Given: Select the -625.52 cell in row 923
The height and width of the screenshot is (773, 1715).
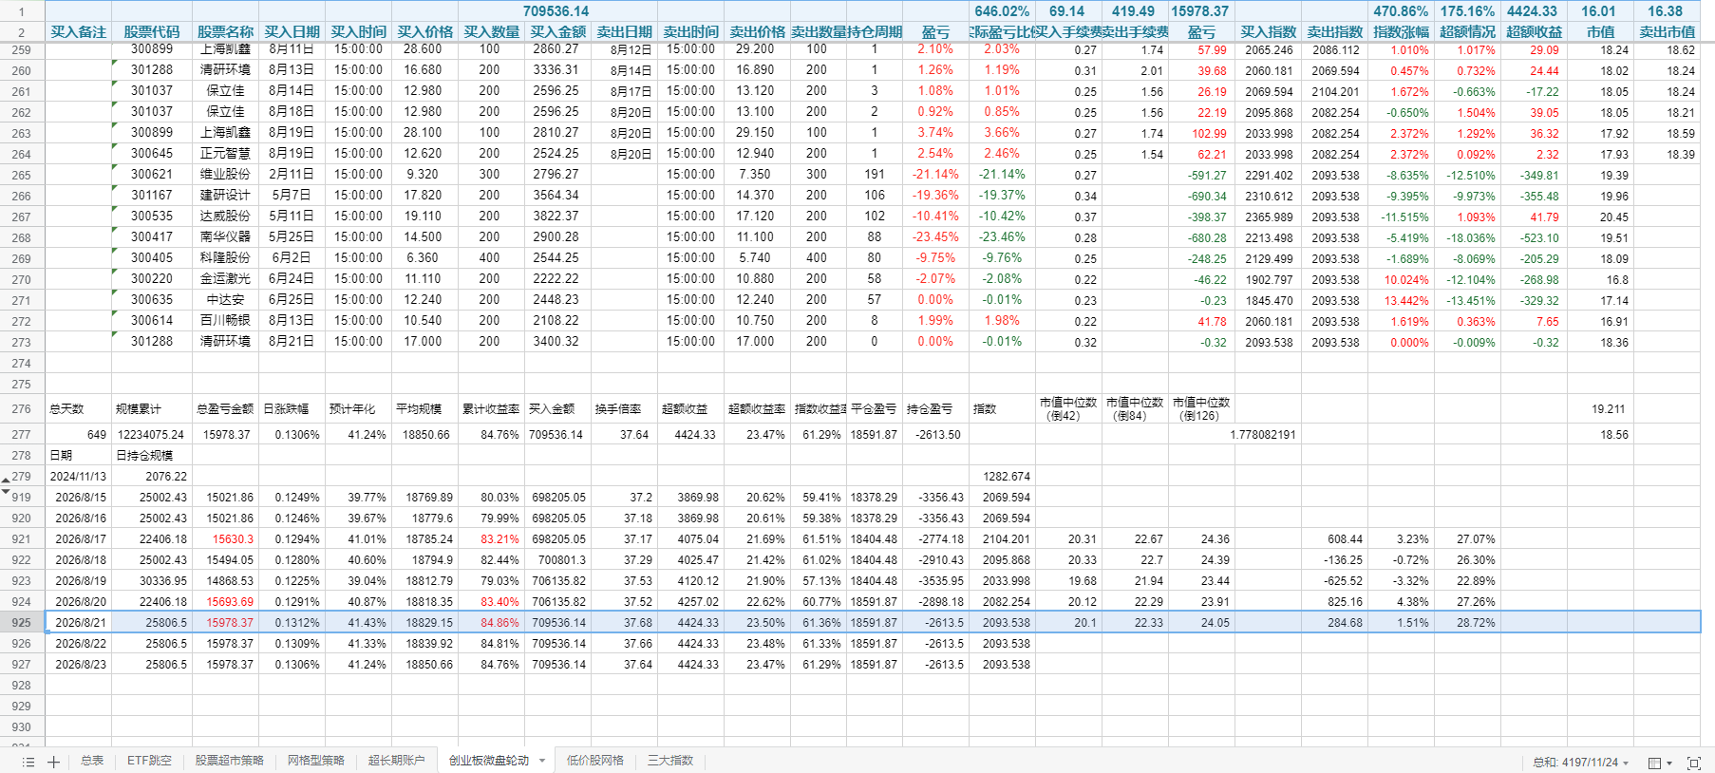Looking at the screenshot, I should coord(1334,581).
